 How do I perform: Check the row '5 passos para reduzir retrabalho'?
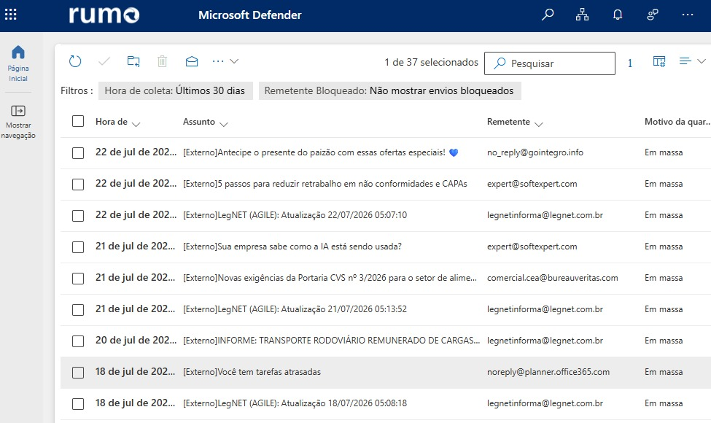[78, 184]
